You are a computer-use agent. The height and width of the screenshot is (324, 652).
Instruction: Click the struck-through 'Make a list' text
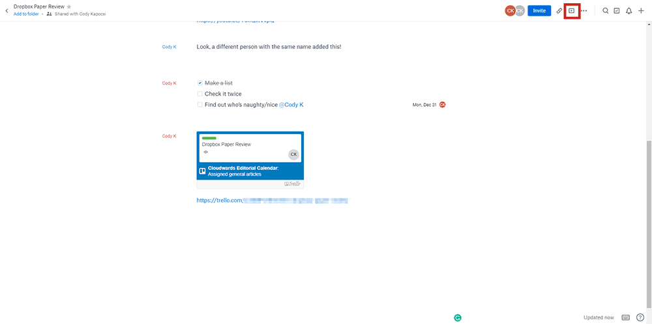coord(218,83)
